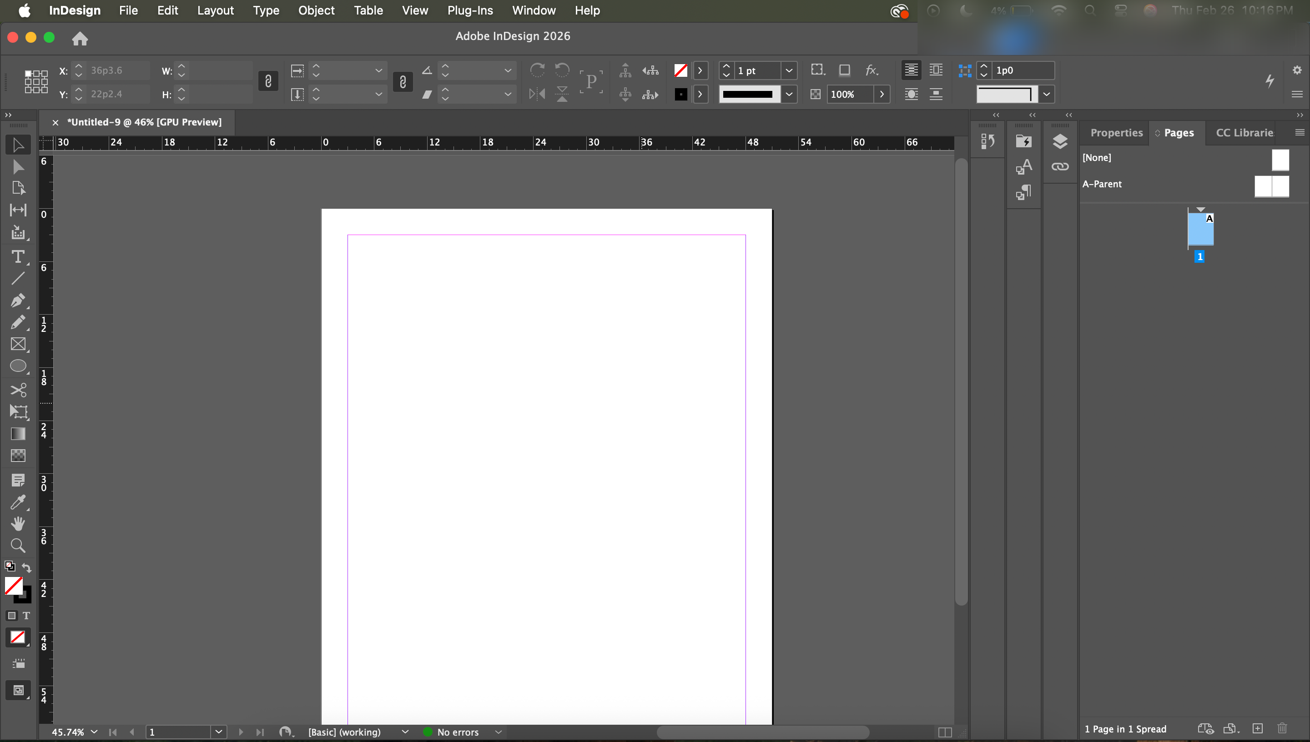Toggle formatting affects text button
Image resolution: width=1310 pixels, height=742 pixels.
coord(26,616)
